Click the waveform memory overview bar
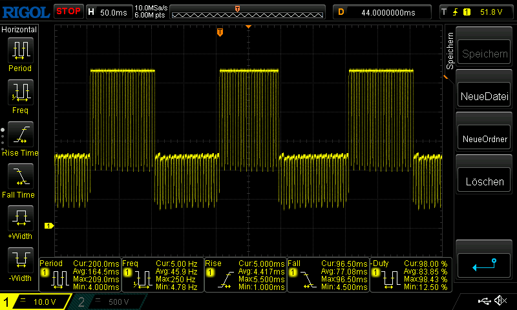 (248, 12)
